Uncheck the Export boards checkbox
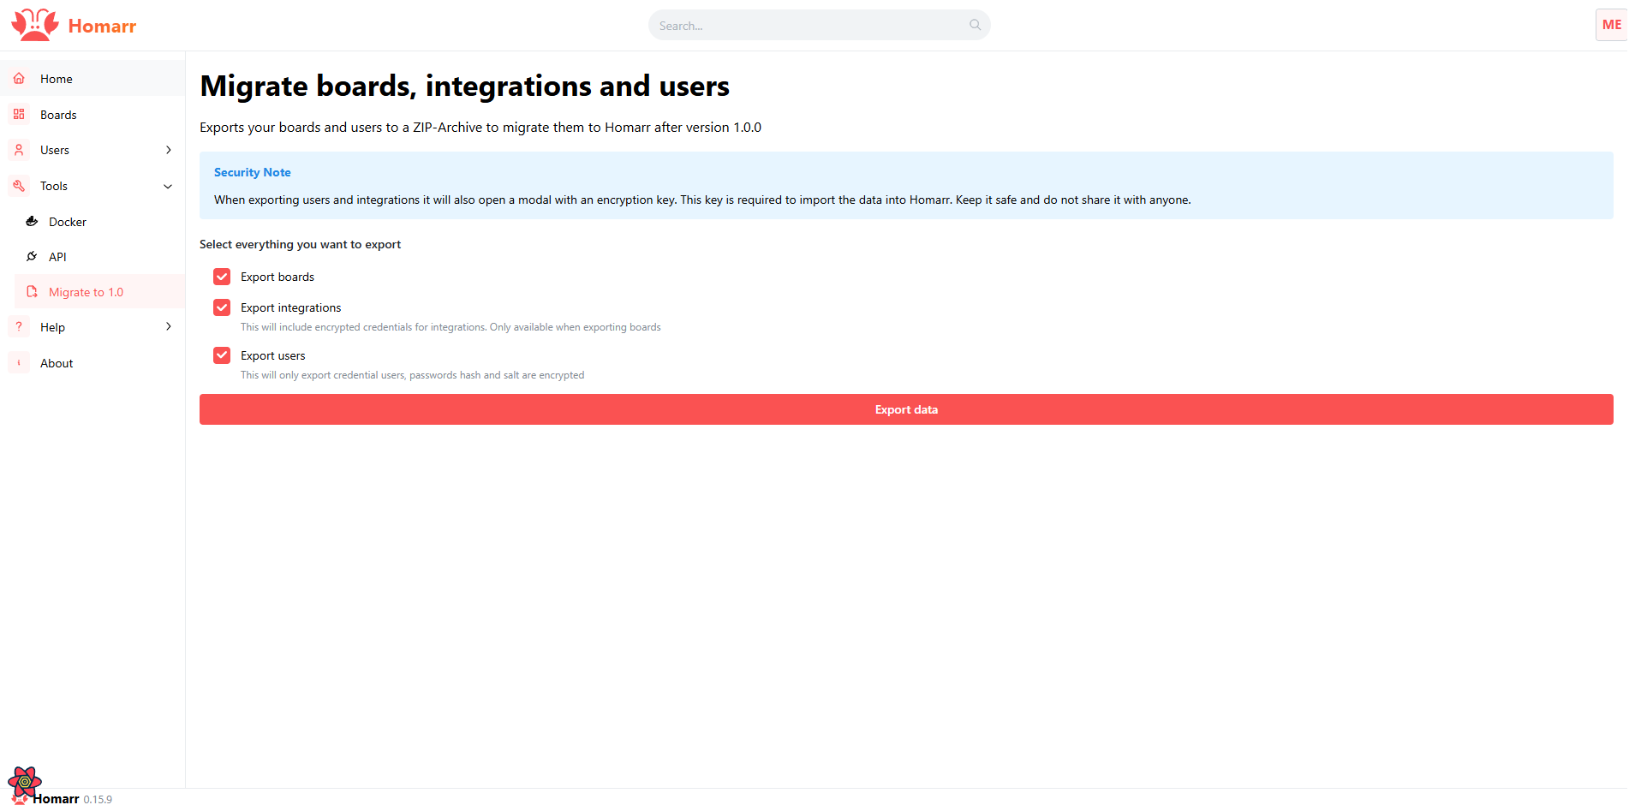Screen dimensions: 1641x805 [x=222, y=276]
